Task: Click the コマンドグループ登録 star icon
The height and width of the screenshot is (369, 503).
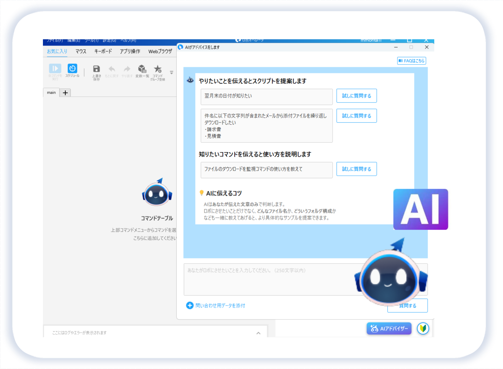Action: tap(158, 69)
